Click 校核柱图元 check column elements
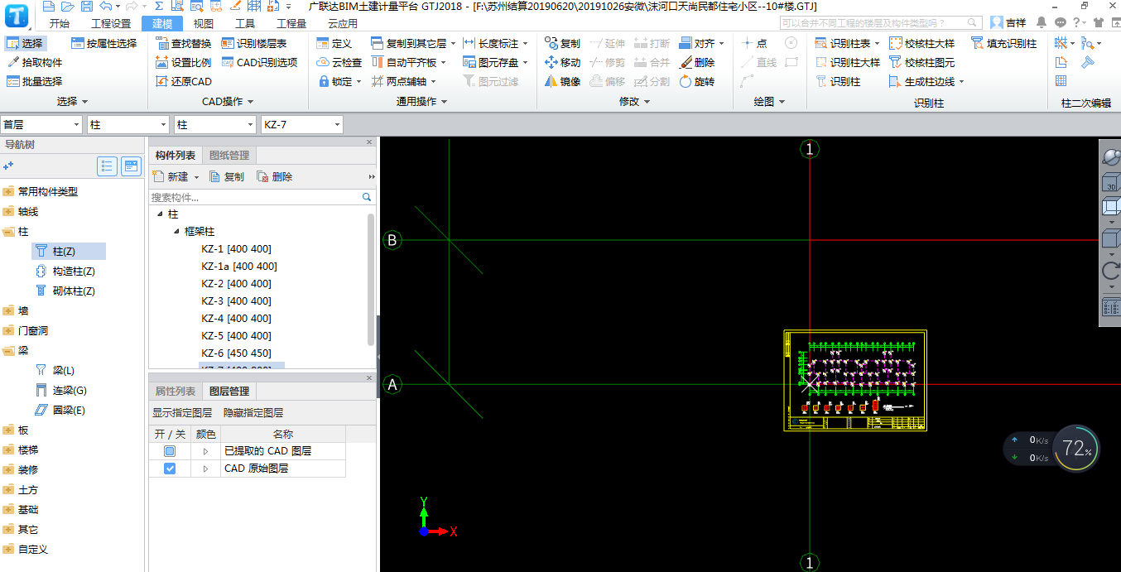The width and height of the screenshot is (1121, 572). coord(922,62)
